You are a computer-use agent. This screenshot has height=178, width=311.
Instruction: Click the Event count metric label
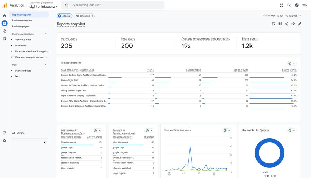click(249, 39)
